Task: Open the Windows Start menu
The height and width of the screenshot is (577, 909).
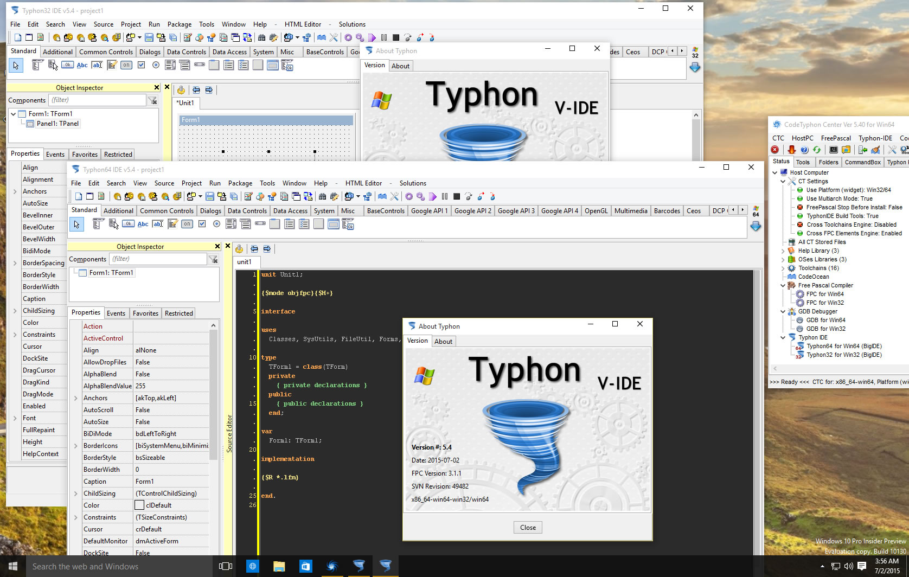Action: tap(13, 566)
